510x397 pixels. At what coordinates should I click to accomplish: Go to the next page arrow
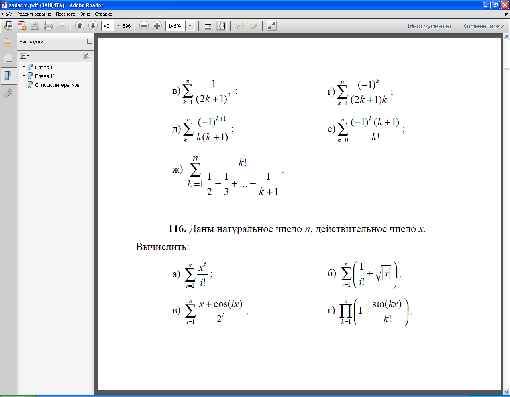point(93,26)
